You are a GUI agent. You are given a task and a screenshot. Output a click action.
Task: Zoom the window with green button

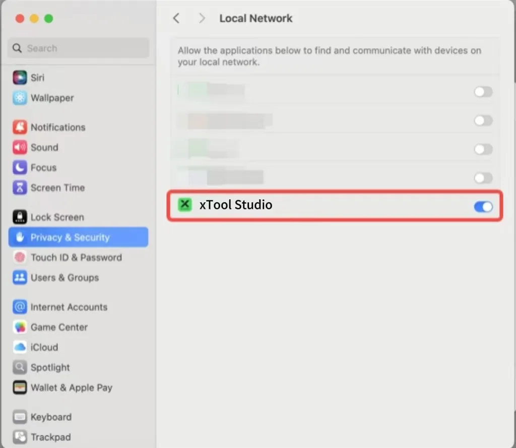click(x=49, y=19)
